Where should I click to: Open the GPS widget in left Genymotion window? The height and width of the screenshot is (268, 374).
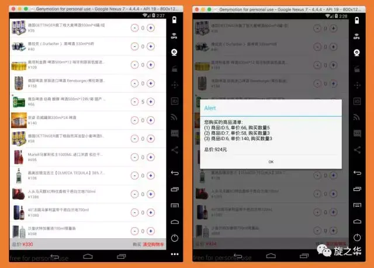pyautogui.click(x=174, y=36)
